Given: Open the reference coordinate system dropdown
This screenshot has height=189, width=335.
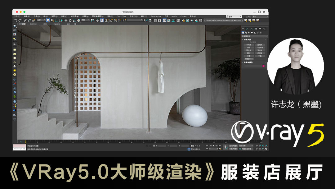Looking at the screenshot, I should tap(85, 20).
